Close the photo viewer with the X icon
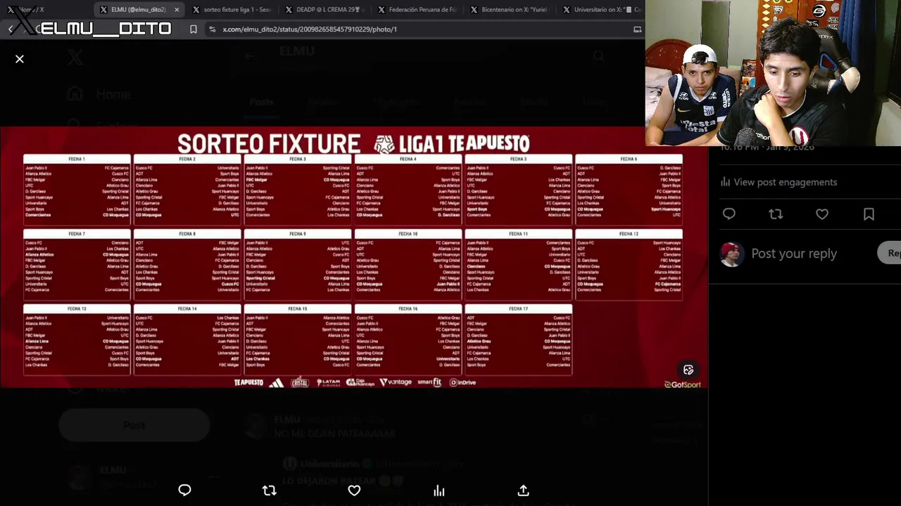The width and height of the screenshot is (901, 506). pyautogui.click(x=20, y=59)
